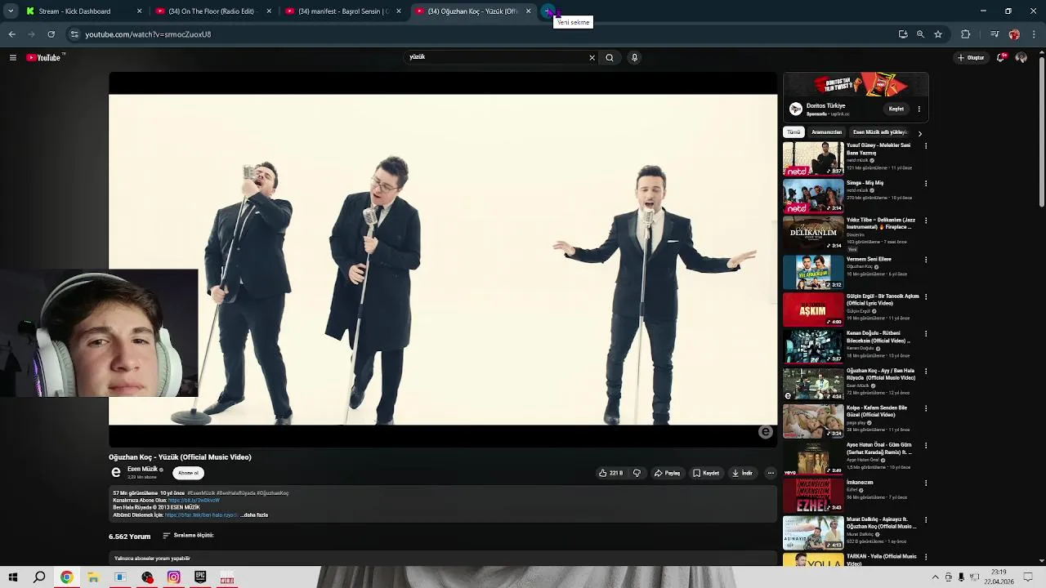Select the Tümü filter chip
Image resolution: width=1046 pixels, height=588 pixels.
(793, 132)
